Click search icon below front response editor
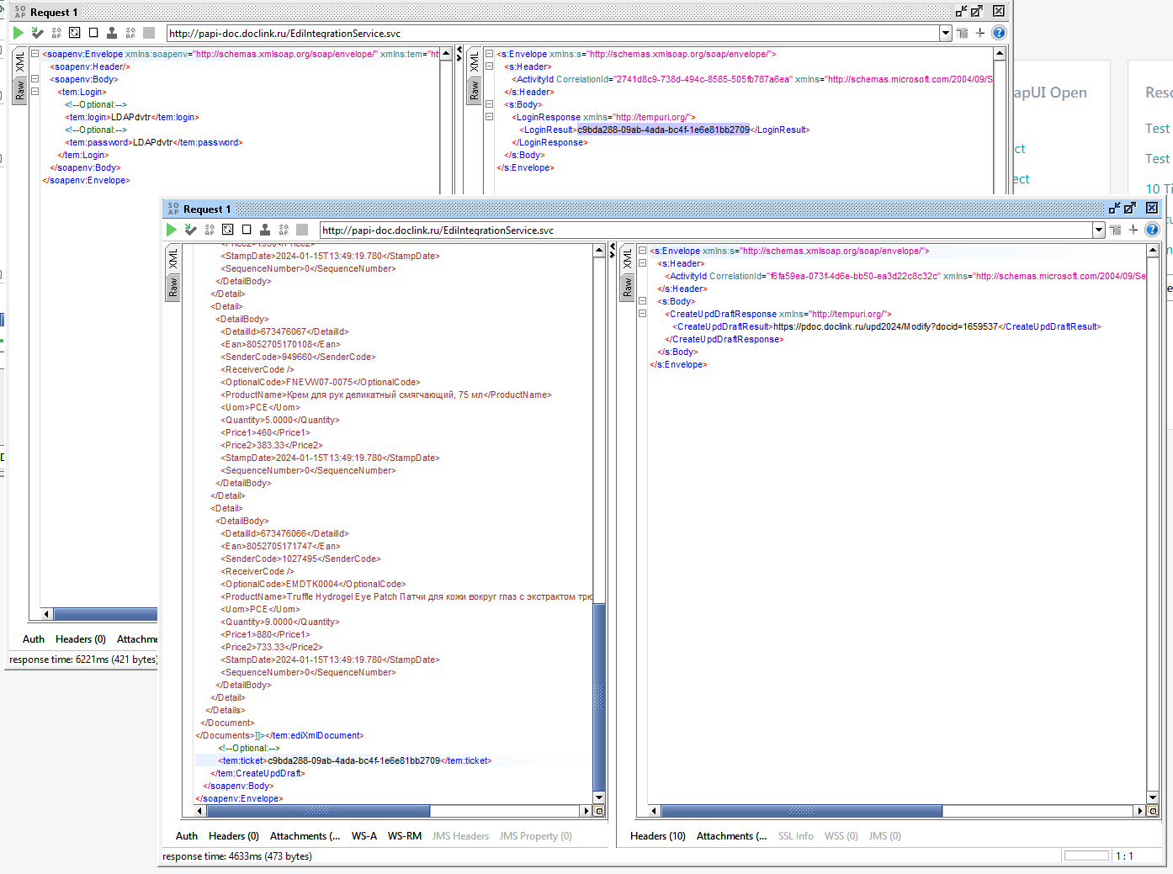 pyautogui.click(x=1153, y=811)
